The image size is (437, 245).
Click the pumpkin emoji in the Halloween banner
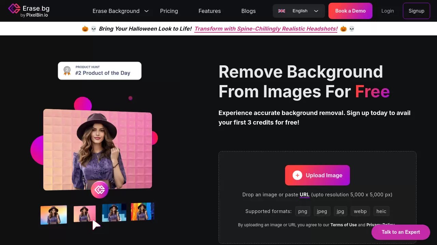[x=85, y=29]
